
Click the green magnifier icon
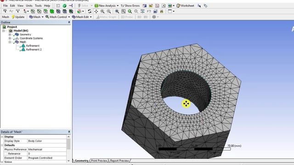click(x=130, y=11)
